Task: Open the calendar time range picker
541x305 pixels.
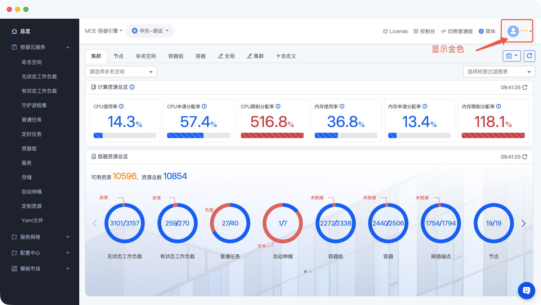Action: [x=511, y=56]
